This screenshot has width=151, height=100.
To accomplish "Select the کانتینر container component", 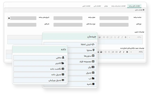I will point(40,63).
